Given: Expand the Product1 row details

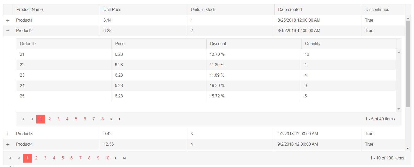Looking at the screenshot, I should tap(8, 20).
